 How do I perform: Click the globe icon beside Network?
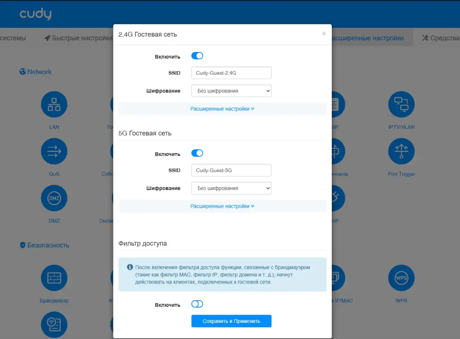(23, 71)
